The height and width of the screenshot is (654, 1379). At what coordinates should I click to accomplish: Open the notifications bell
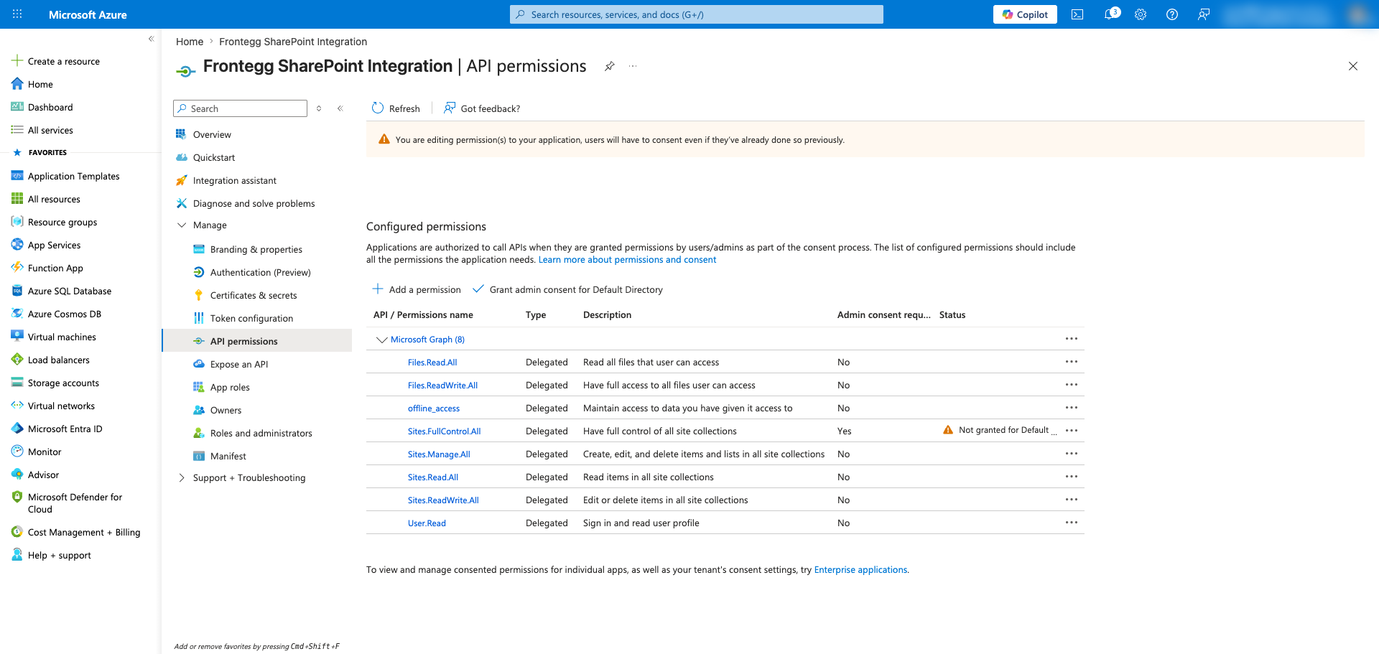[1110, 14]
